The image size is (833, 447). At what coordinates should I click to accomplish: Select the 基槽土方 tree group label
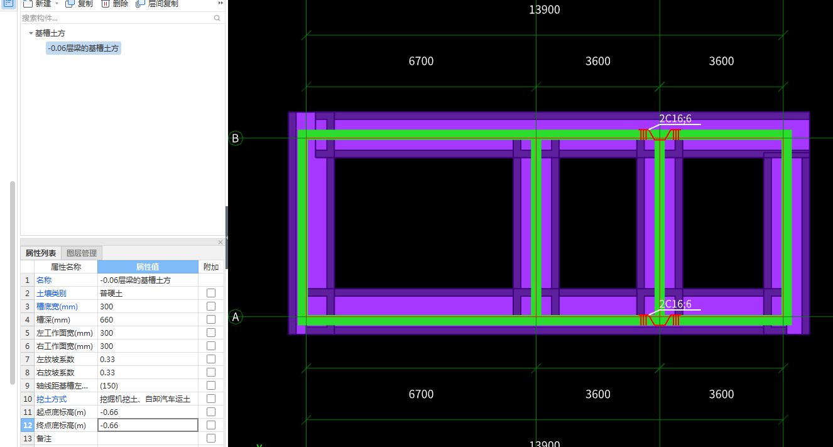click(x=50, y=33)
